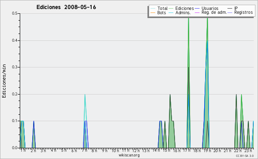
Task: Click the 0.4 y-axis value
Action: [x=15, y=40]
